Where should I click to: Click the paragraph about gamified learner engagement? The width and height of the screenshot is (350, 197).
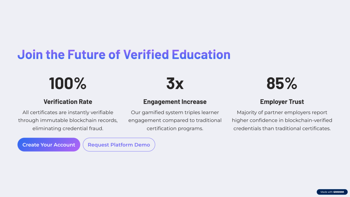(175, 120)
